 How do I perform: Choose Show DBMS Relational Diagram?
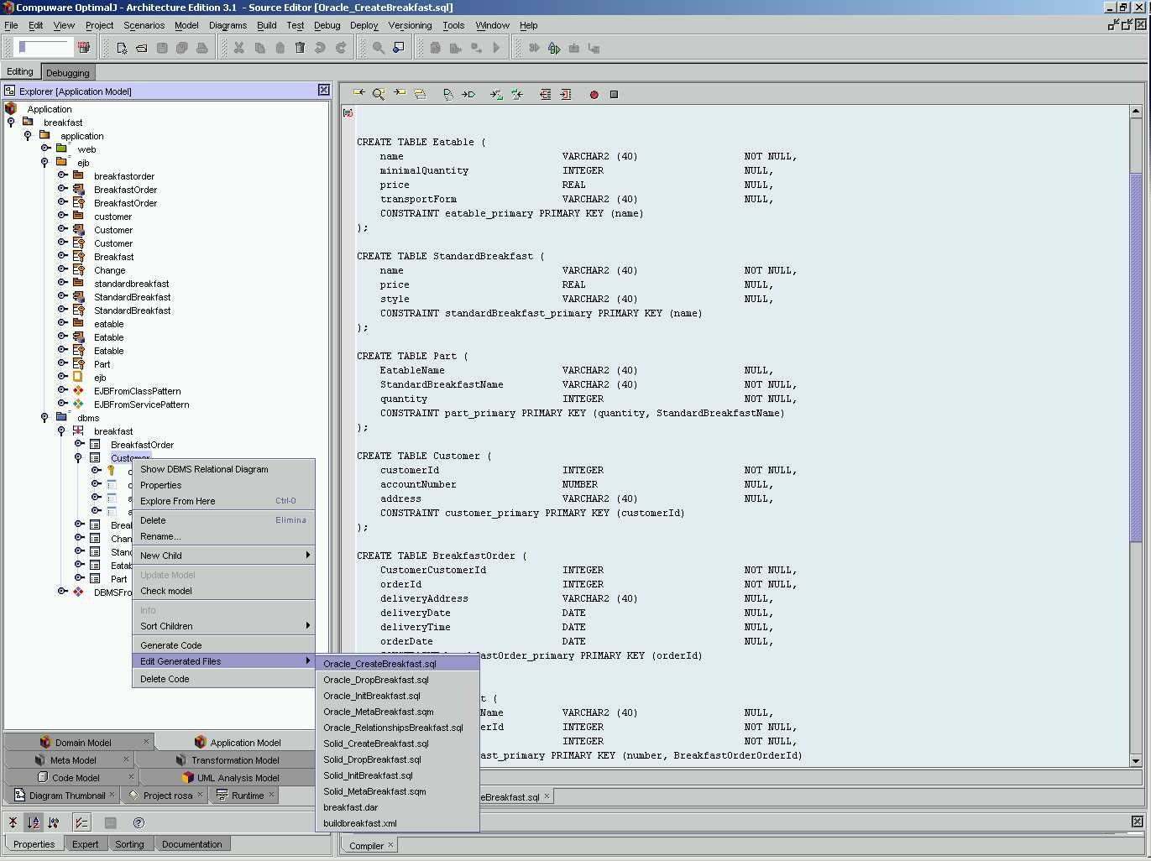click(x=223, y=469)
